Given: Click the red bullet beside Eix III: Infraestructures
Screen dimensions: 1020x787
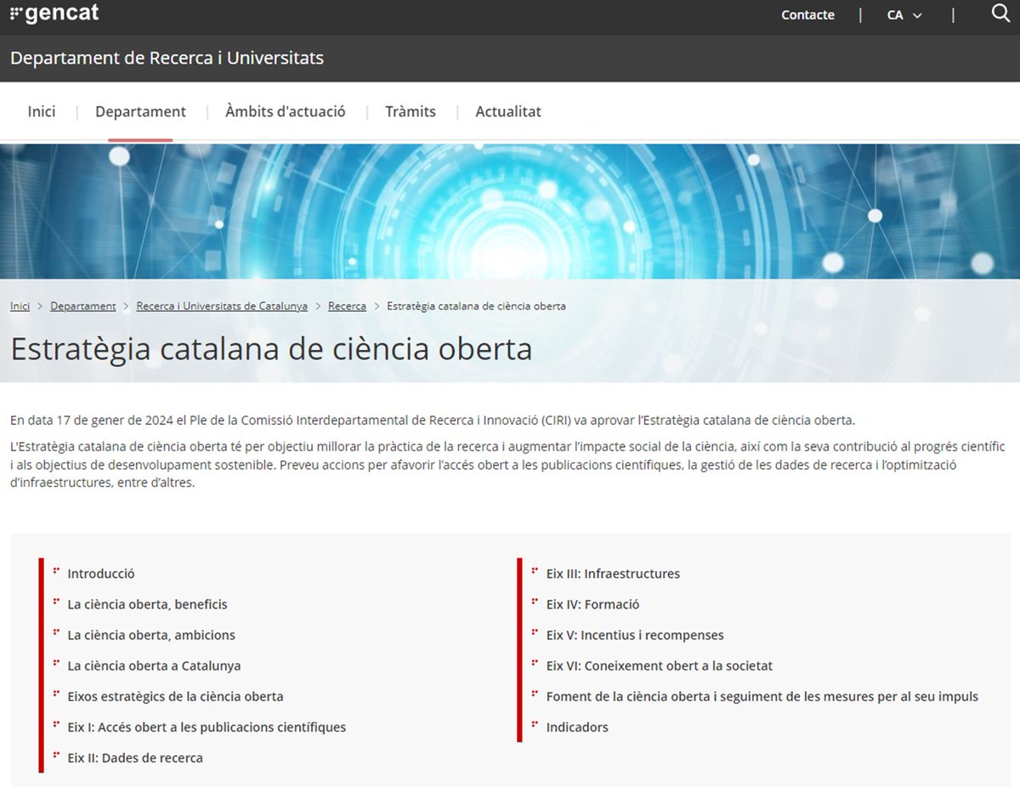Looking at the screenshot, I should [535, 571].
